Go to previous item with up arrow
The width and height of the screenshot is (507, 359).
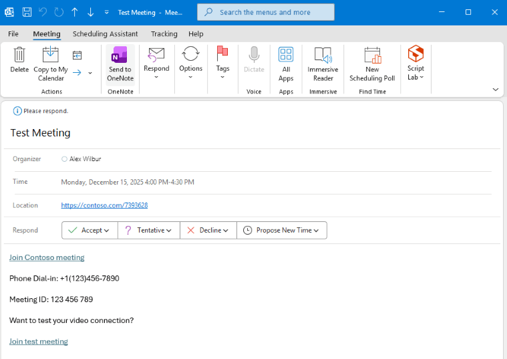coord(75,12)
